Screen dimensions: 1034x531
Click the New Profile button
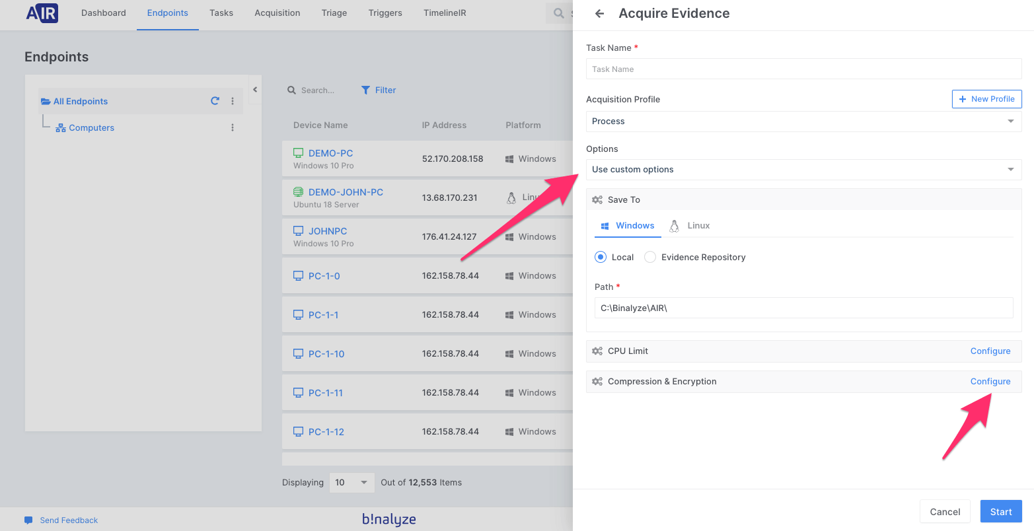[986, 99]
